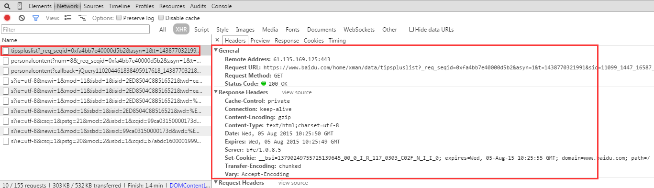Switch to large request rows view icon

(68, 18)
